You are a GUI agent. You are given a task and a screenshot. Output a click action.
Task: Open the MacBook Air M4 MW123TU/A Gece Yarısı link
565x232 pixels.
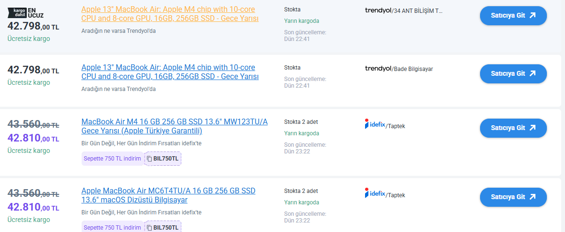point(174,126)
